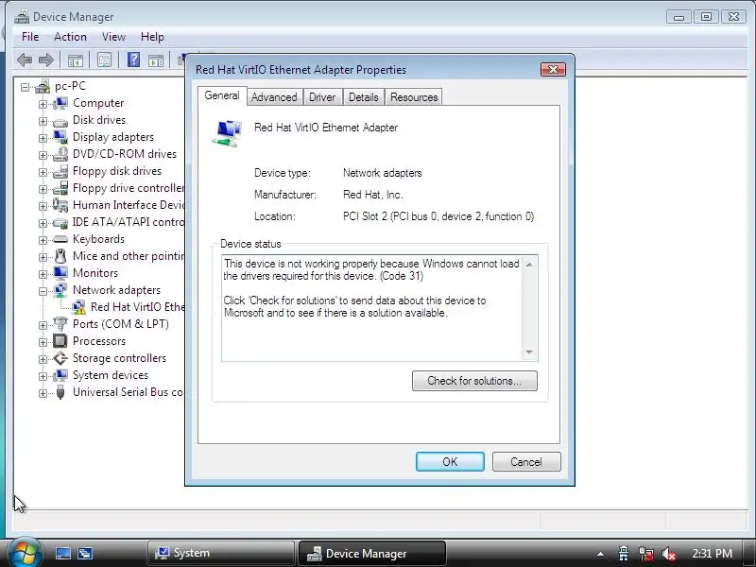Open the Help menu
Image resolution: width=756 pixels, height=567 pixels.
click(x=152, y=37)
